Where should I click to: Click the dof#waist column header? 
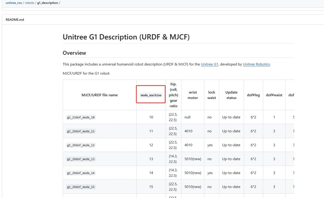[274, 95]
